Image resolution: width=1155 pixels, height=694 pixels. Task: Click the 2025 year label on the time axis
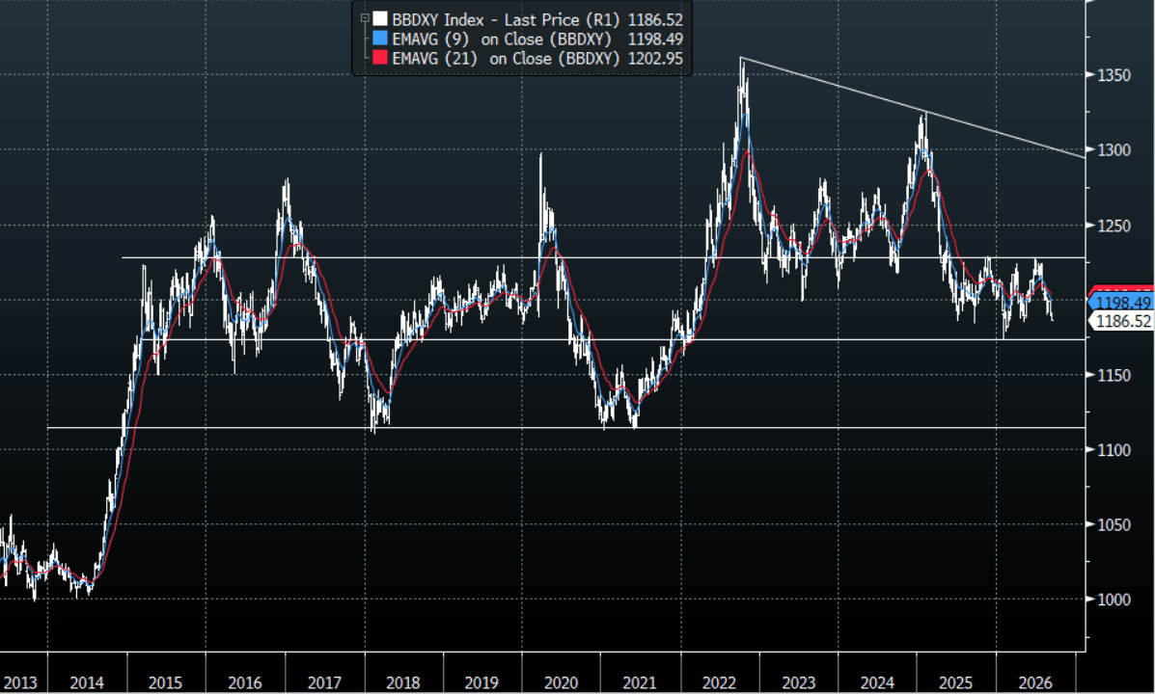[955, 683]
